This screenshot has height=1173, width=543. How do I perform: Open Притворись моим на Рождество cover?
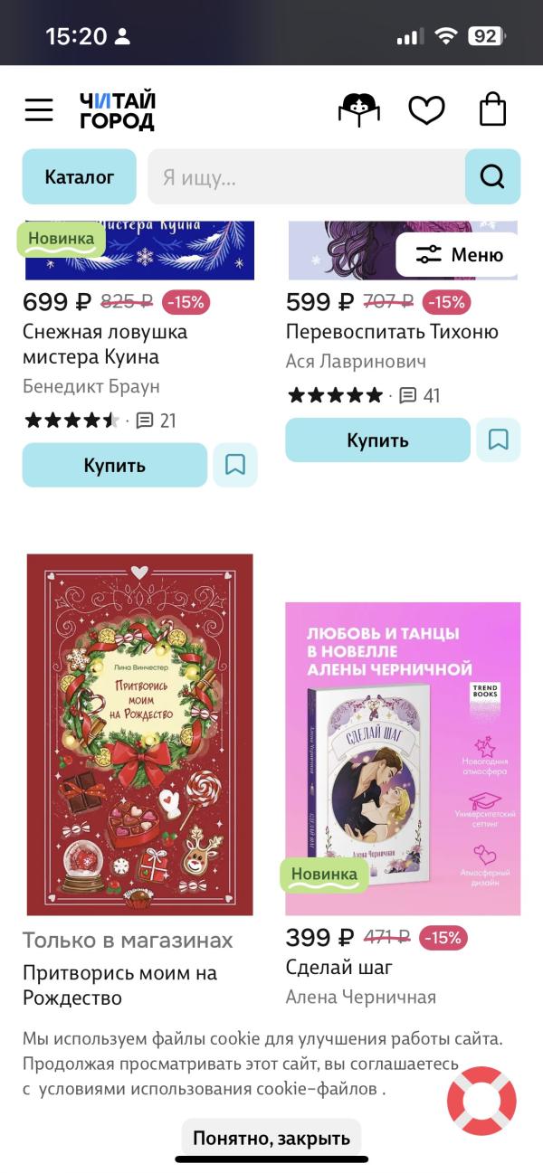tap(140, 734)
